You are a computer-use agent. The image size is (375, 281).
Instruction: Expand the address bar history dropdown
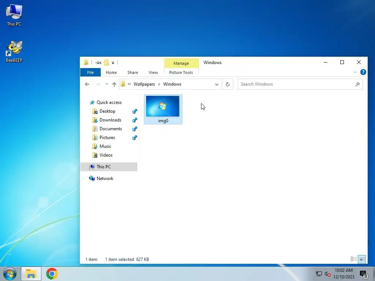pos(217,85)
